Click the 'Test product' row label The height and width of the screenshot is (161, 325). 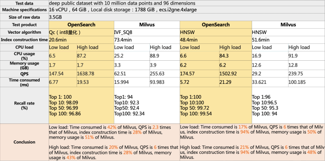25,25
